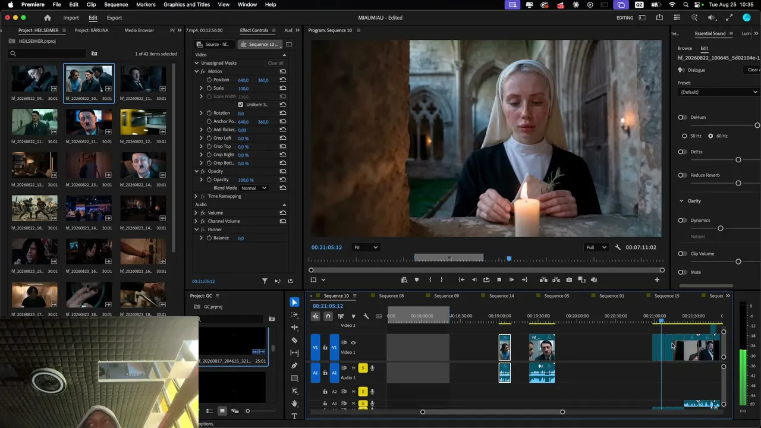Enable the Reduce Reverb toggle
The width and height of the screenshot is (761, 428).
682,175
